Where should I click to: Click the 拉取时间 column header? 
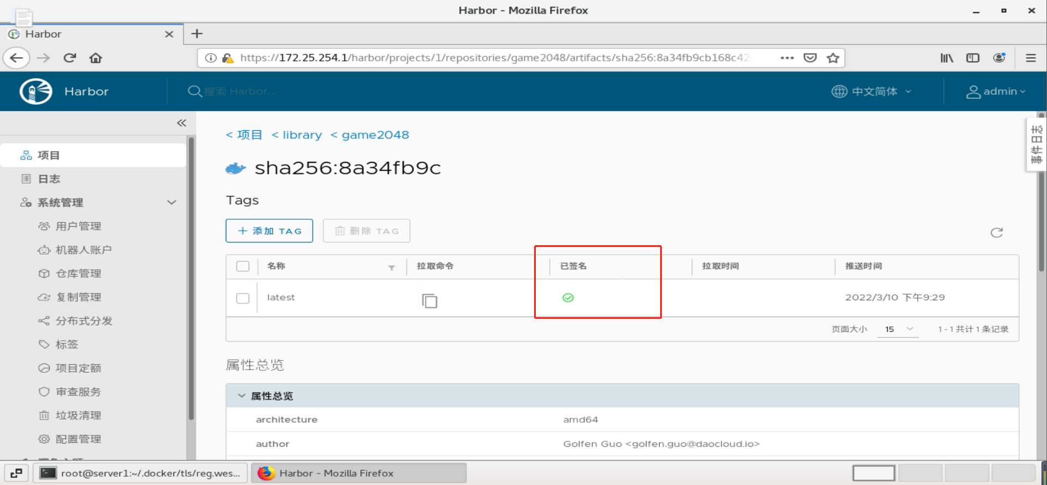(x=721, y=266)
